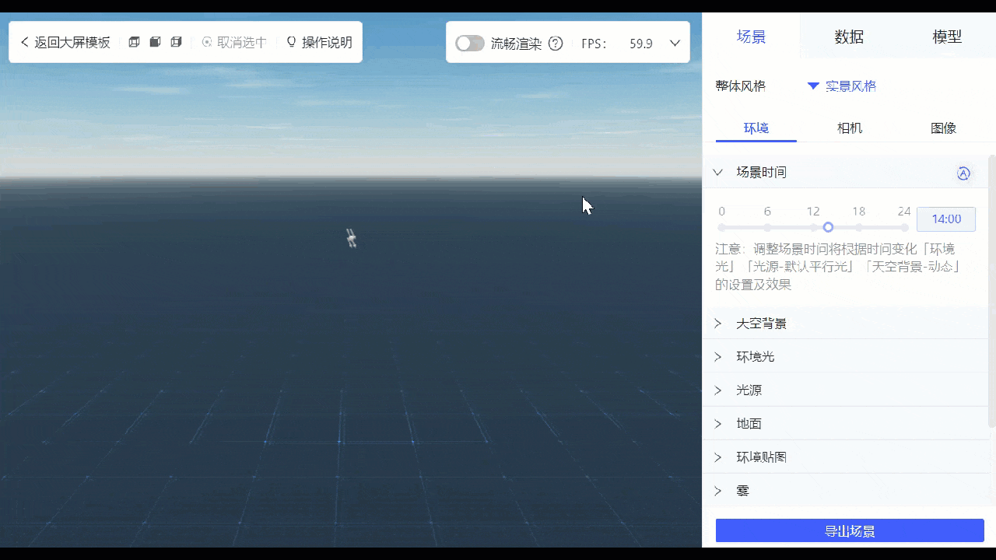The image size is (996, 560).
Task: Open the 操作说明 instructions
Action: click(320, 43)
